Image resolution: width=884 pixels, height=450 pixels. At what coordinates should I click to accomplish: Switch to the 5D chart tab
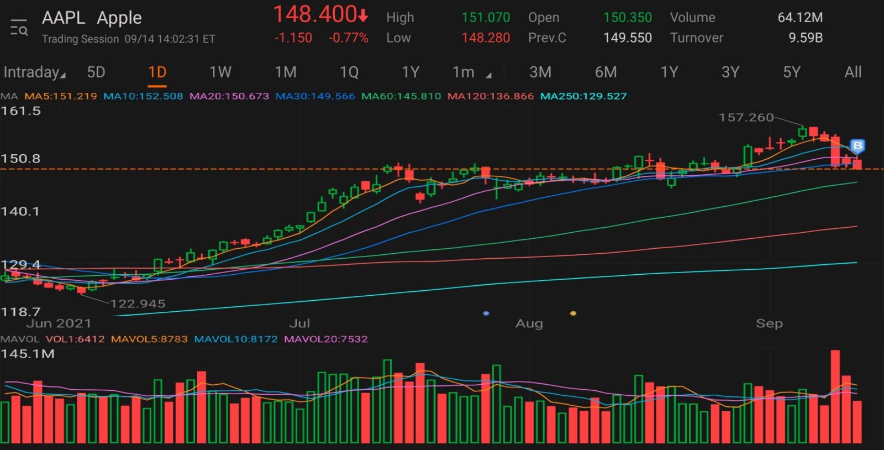coord(96,72)
